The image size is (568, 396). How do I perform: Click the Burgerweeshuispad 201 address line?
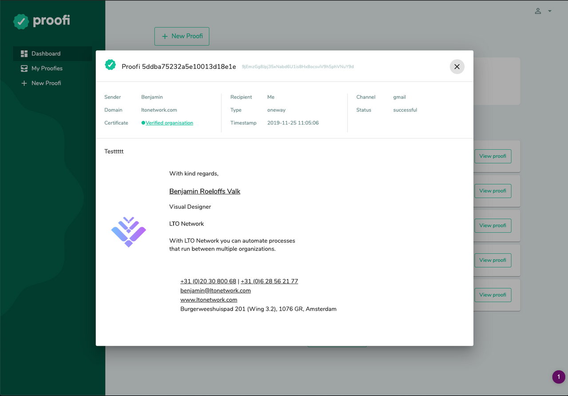click(258, 309)
